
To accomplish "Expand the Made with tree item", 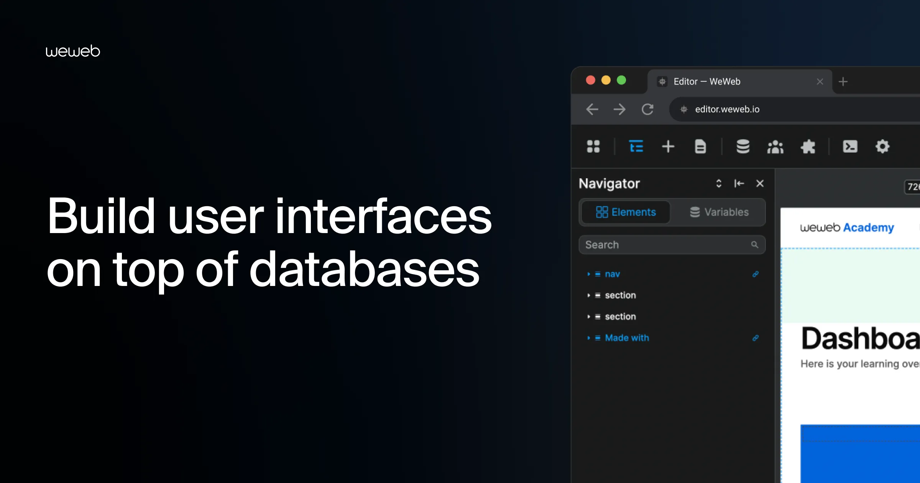I will (589, 338).
